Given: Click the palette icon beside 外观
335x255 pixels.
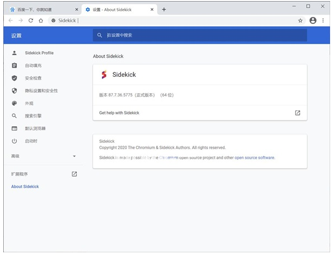Looking at the screenshot, I should pyautogui.click(x=14, y=104).
